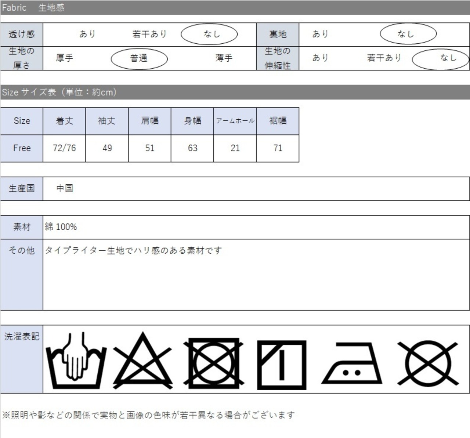This screenshot has height=438, width=470.
Task: Select the 'タイプライター生地' description text
Action: [133, 251]
